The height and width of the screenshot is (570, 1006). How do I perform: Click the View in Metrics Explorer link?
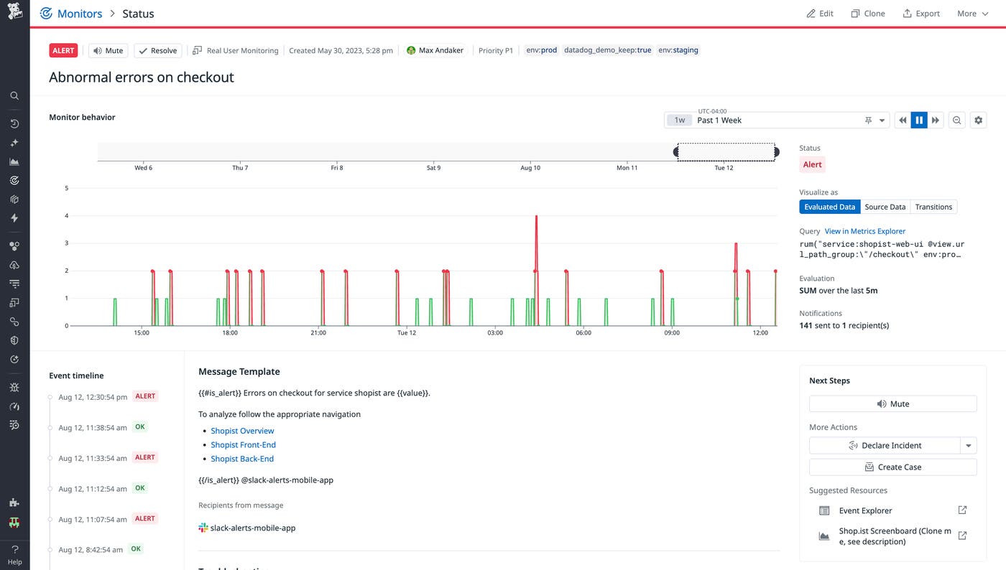click(x=864, y=230)
